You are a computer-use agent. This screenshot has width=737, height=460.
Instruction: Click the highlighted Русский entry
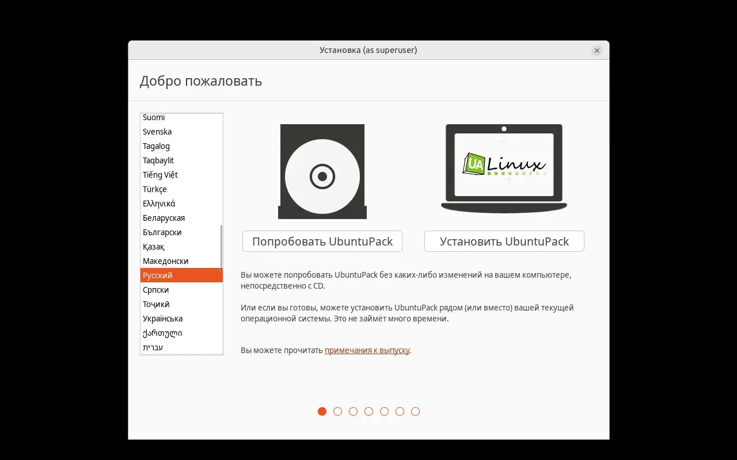click(181, 275)
